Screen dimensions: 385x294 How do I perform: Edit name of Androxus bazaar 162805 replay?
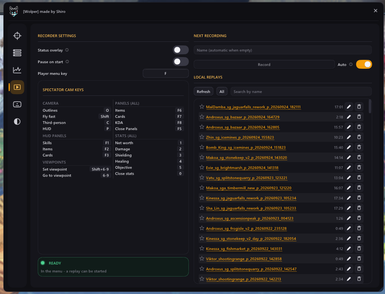(x=349, y=127)
